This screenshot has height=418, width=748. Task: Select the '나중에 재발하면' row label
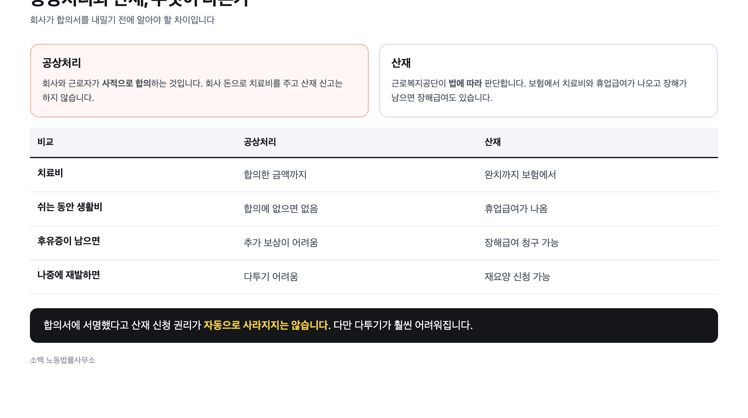click(69, 275)
